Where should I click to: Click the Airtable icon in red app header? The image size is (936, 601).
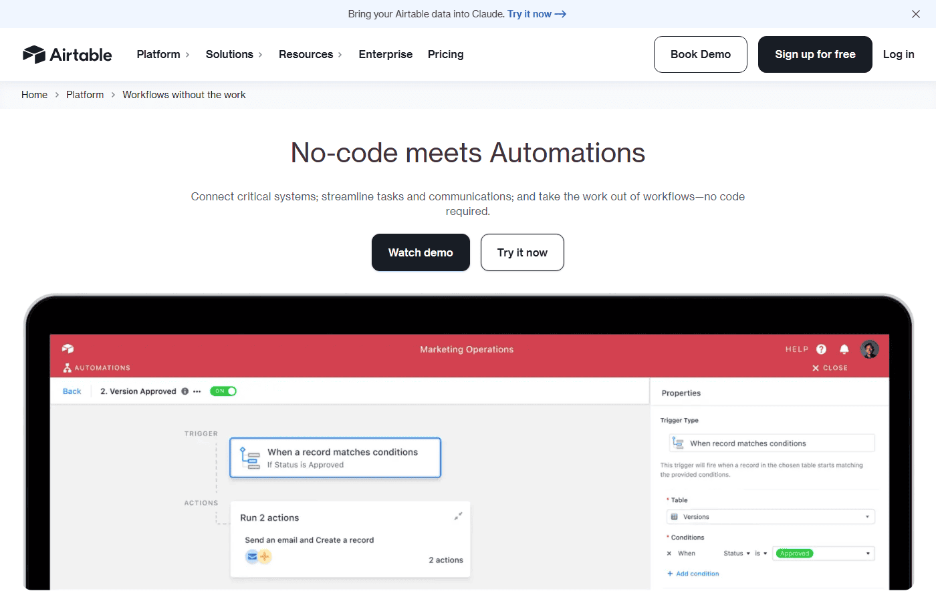pos(68,349)
